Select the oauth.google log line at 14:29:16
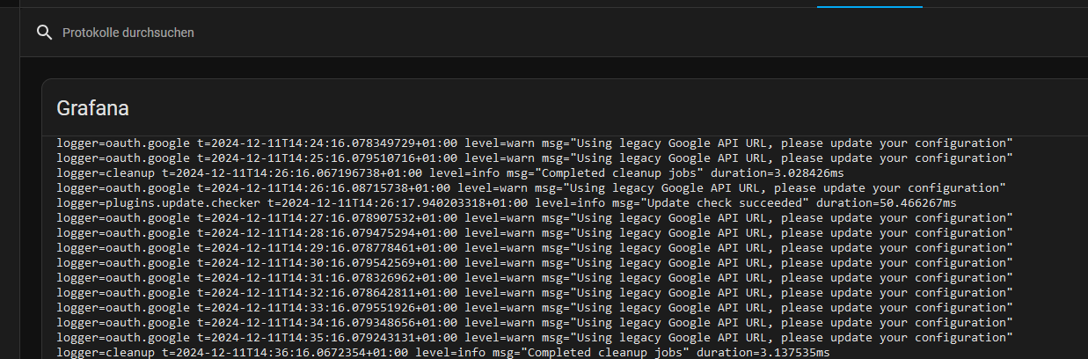The height and width of the screenshot is (359, 1088). (535, 247)
